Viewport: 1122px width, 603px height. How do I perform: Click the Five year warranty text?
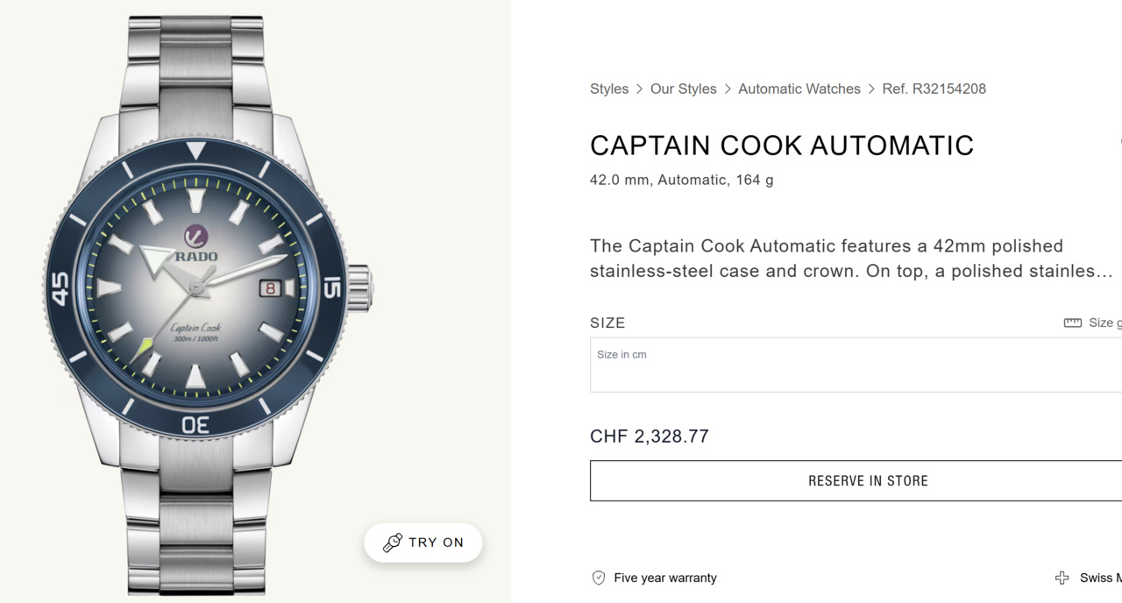click(x=665, y=578)
